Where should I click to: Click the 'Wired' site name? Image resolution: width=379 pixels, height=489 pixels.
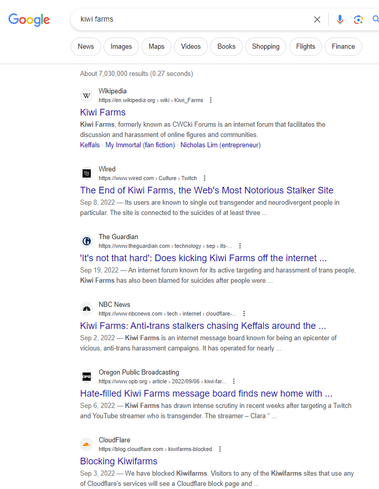point(107,169)
